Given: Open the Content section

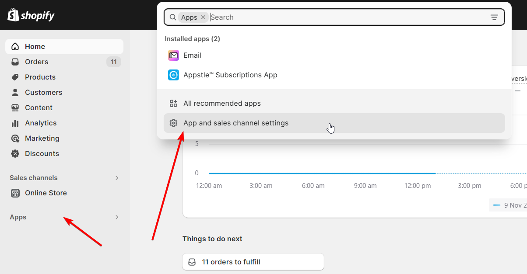Looking at the screenshot, I should coord(64,108).
